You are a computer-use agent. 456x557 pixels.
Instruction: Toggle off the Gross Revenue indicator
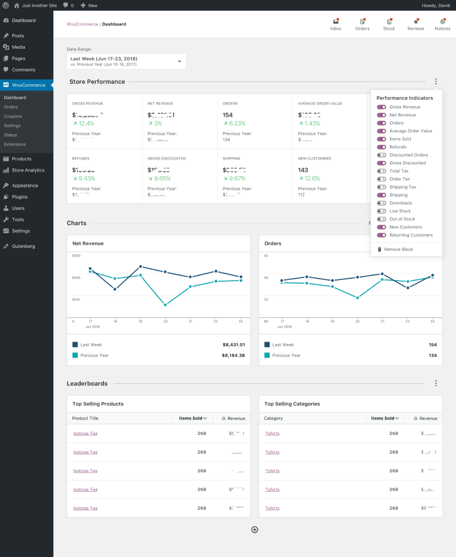(x=382, y=107)
